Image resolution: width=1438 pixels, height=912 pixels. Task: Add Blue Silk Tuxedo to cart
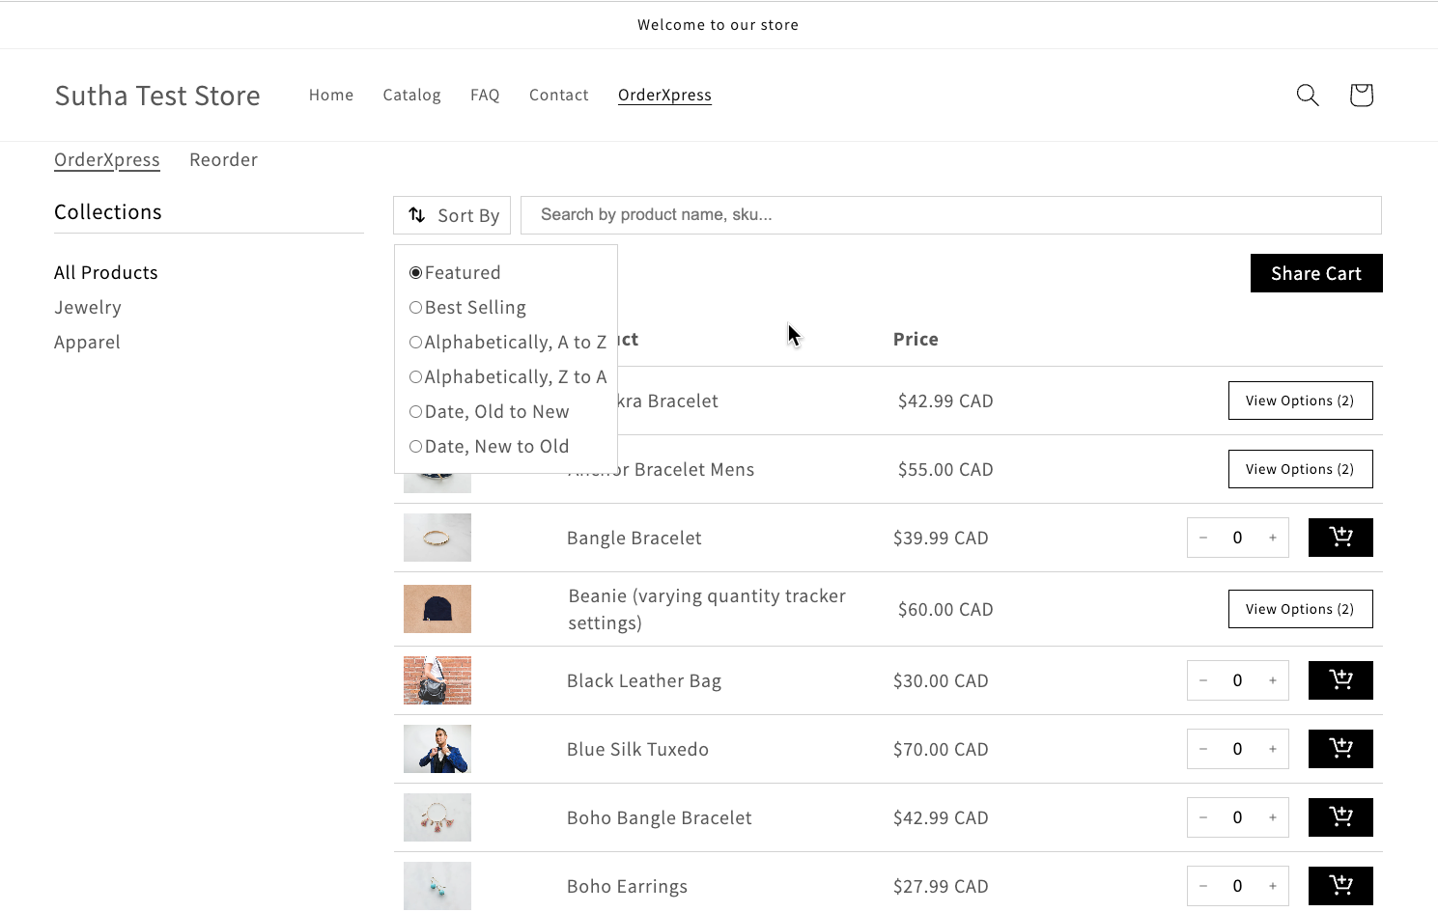1339,749
